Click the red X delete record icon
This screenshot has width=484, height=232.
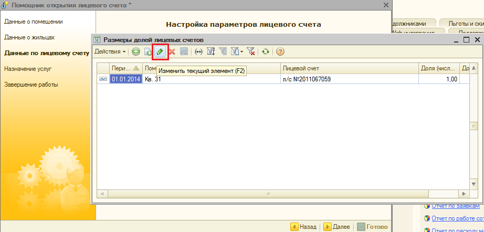pos(172,51)
